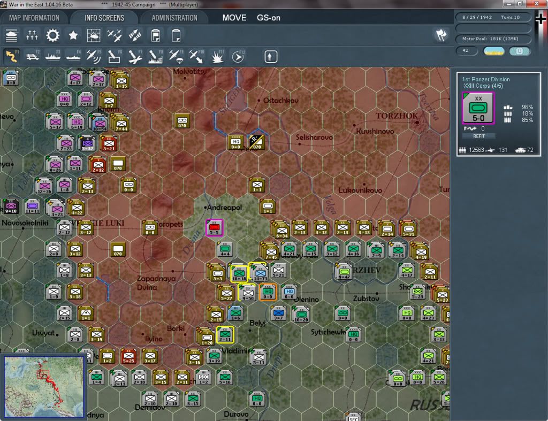Click the date 8/29/1942 Turn 10 field

(x=493, y=17)
